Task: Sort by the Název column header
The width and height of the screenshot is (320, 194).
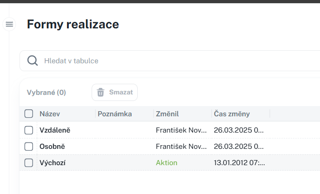Action: [50, 114]
